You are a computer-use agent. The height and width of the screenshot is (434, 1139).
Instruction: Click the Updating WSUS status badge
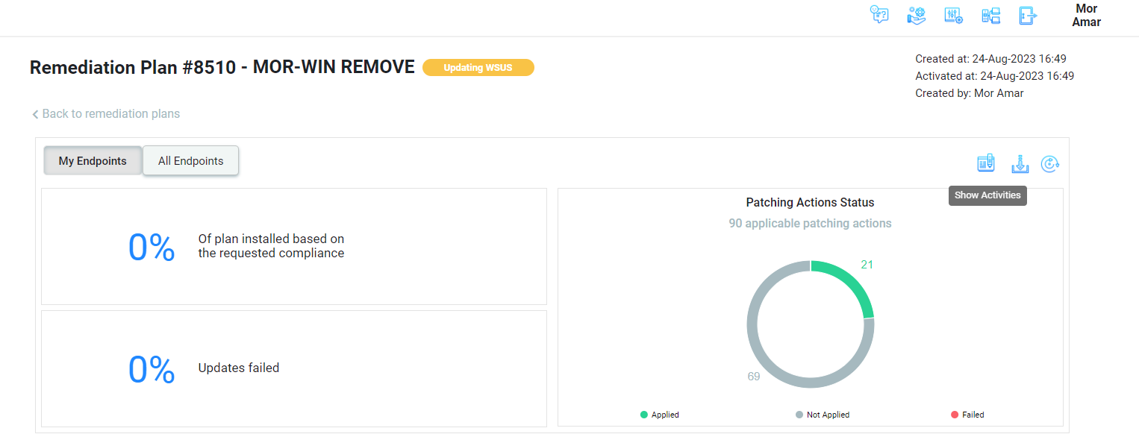pos(478,68)
